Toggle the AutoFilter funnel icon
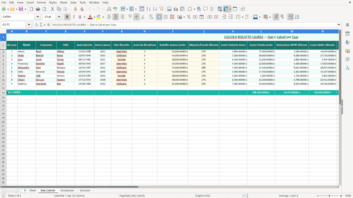The width and height of the screenshot is (353, 198). click(161, 9)
